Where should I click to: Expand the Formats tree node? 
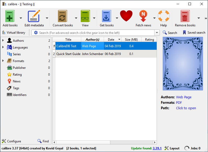click(3, 60)
